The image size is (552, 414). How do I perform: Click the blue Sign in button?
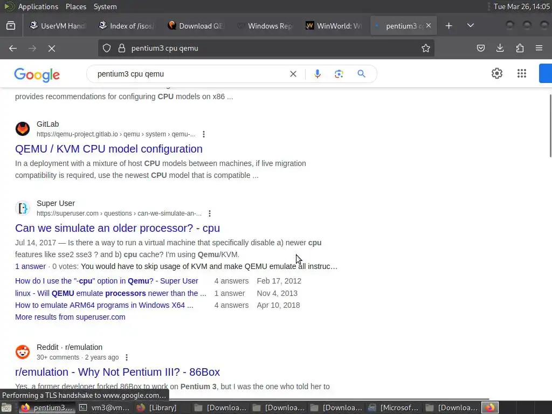(546, 73)
